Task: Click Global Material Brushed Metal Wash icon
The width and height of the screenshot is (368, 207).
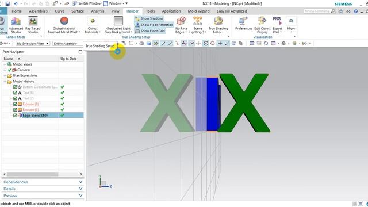Action: [x=64, y=21]
